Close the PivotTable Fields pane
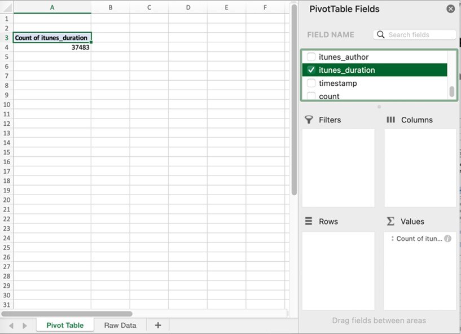This screenshot has width=461, height=334. click(x=450, y=9)
